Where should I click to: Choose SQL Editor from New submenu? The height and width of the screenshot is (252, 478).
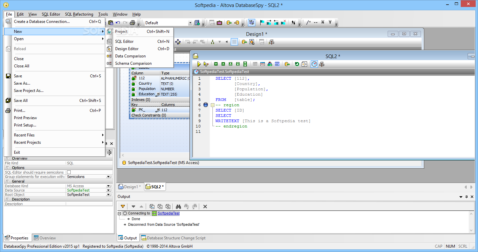139,42
